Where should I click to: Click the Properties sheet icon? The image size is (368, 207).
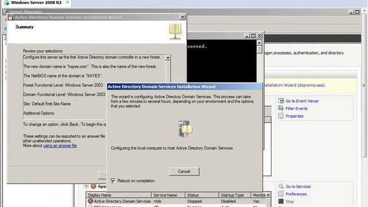[281, 116]
